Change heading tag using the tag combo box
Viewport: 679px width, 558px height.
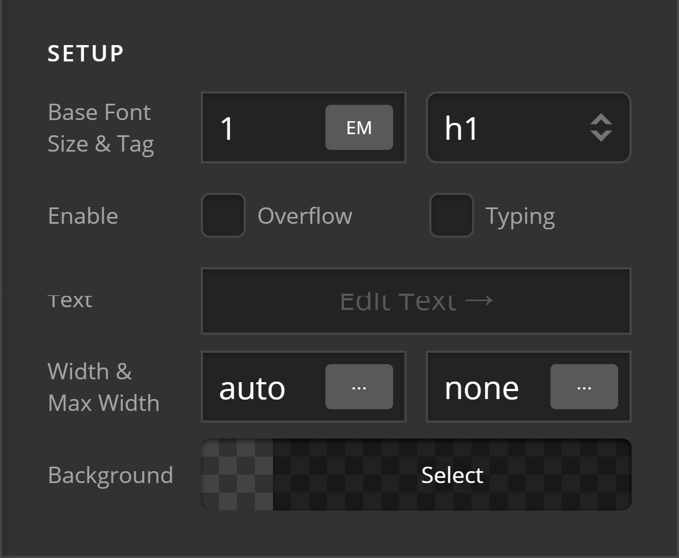click(528, 127)
